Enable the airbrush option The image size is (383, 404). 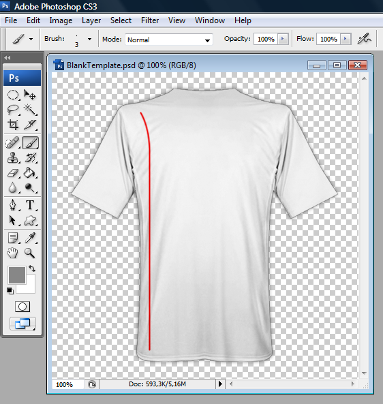pos(364,39)
